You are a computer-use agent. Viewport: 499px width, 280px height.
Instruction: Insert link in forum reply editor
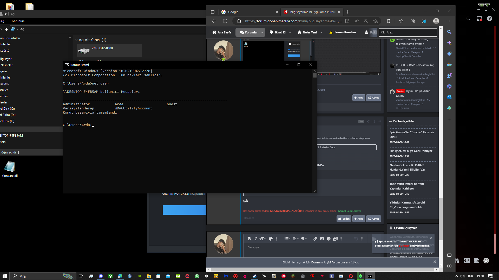point(315,239)
